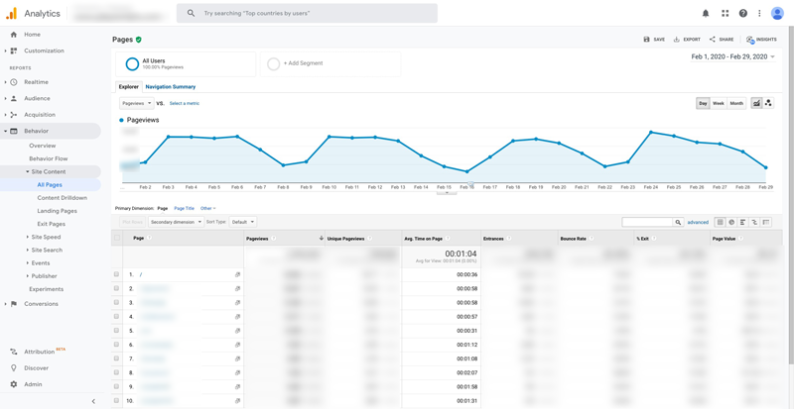The image size is (794, 409).
Task: Open Behavior Flow report
Action: point(48,158)
